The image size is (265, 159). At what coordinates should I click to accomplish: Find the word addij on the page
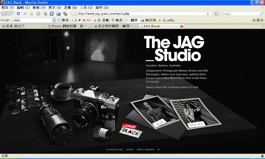coord(169,20)
